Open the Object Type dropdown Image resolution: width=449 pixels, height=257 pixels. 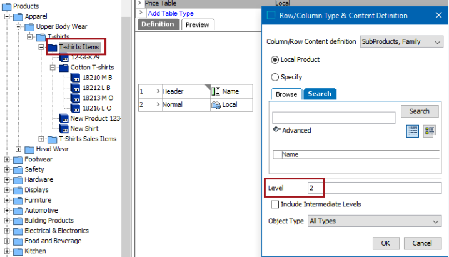click(375, 221)
